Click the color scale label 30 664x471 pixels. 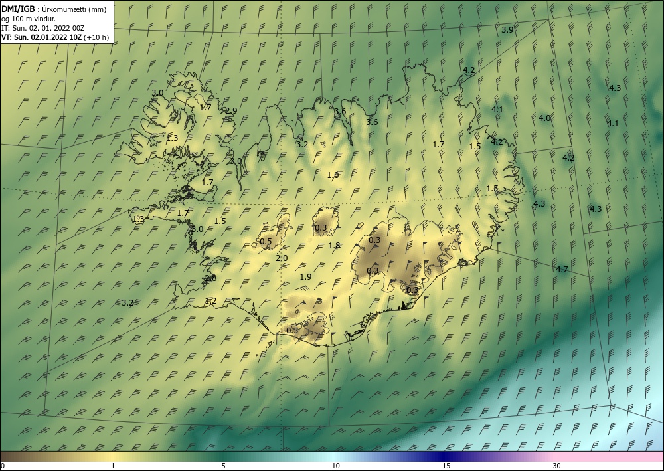point(556,466)
